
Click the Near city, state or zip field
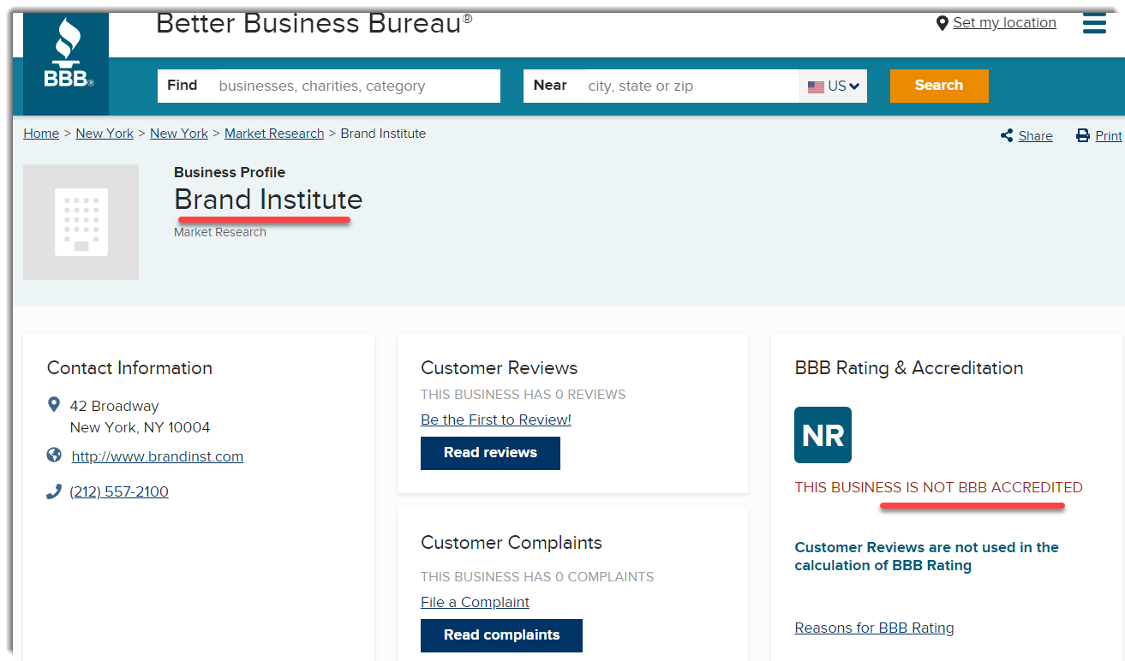tap(661, 86)
